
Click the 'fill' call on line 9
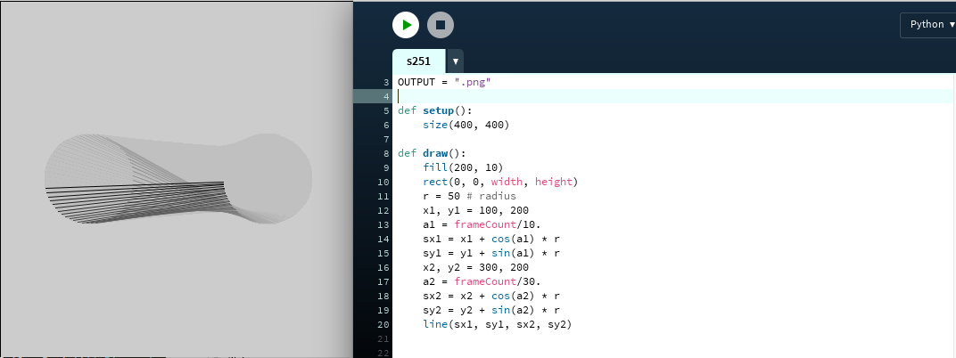coord(435,167)
